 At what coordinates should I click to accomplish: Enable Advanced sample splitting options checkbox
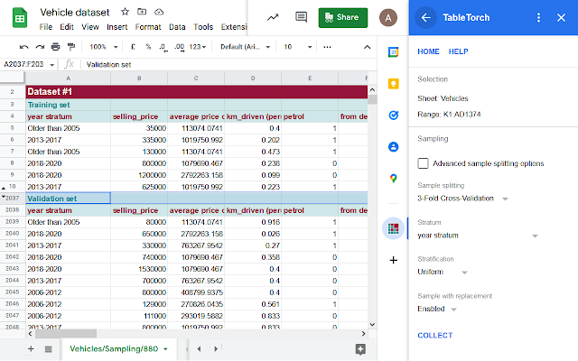pyautogui.click(x=423, y=163)
